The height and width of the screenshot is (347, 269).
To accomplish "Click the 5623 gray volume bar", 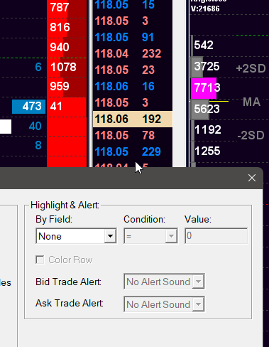I will pos(200,110).
